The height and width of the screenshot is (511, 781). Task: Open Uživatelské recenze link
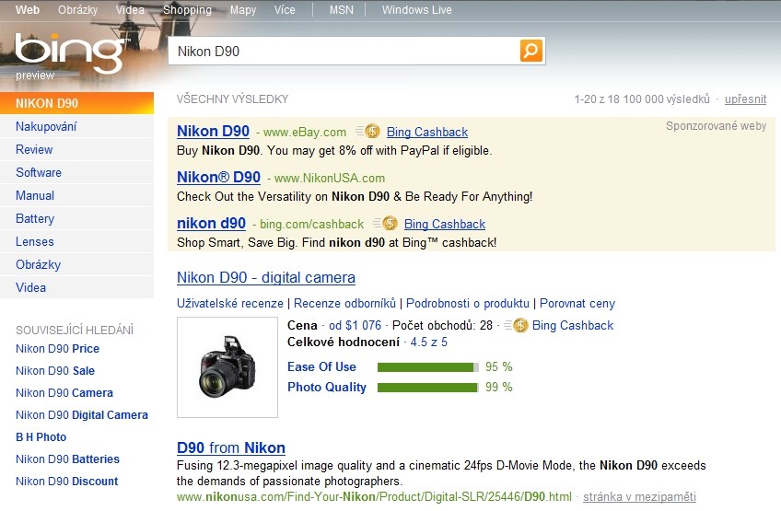coord(229,303)
